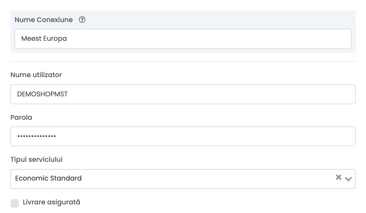Focus the Nume Conexiune input field
The width and height of the screenshot is (366, 213).
(x=183, y=39)
